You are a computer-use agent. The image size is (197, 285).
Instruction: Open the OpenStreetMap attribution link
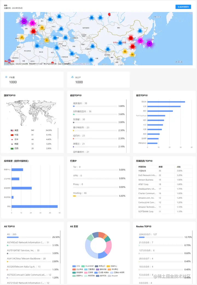click(77, 64)
